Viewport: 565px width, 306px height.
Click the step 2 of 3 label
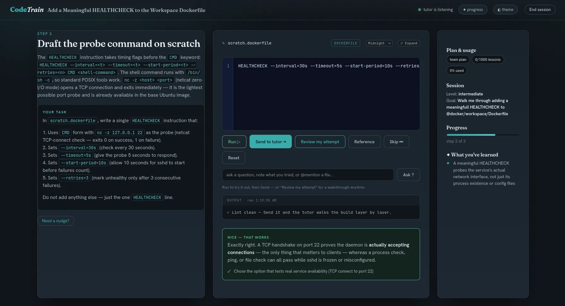[x=456, y=141]
